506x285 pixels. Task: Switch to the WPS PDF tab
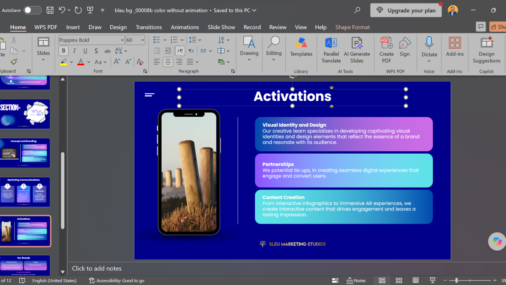click(46, 27)
